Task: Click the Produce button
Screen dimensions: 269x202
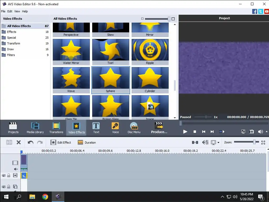Action: click(x=159, y=128)
